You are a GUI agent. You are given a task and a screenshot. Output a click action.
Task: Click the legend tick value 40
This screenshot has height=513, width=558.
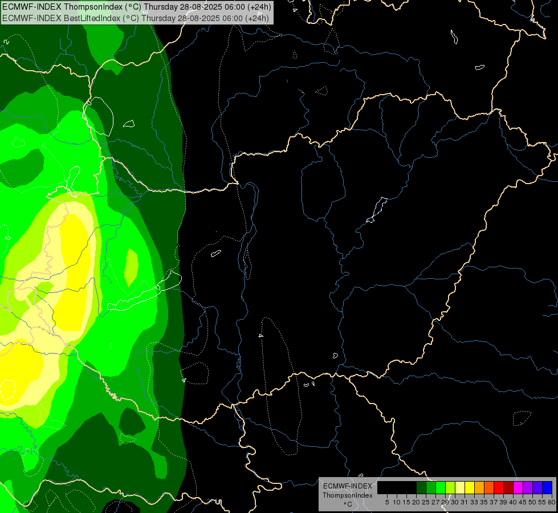513,502
